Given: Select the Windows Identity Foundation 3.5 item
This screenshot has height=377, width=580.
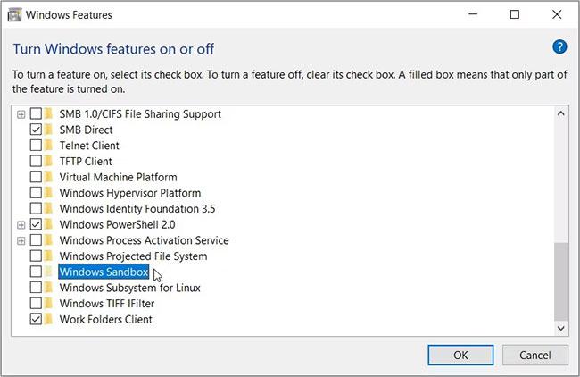Looking at the screenshot, I should [137, 209].
